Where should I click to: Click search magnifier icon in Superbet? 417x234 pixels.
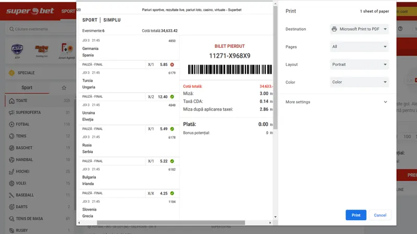click(11, 29)
